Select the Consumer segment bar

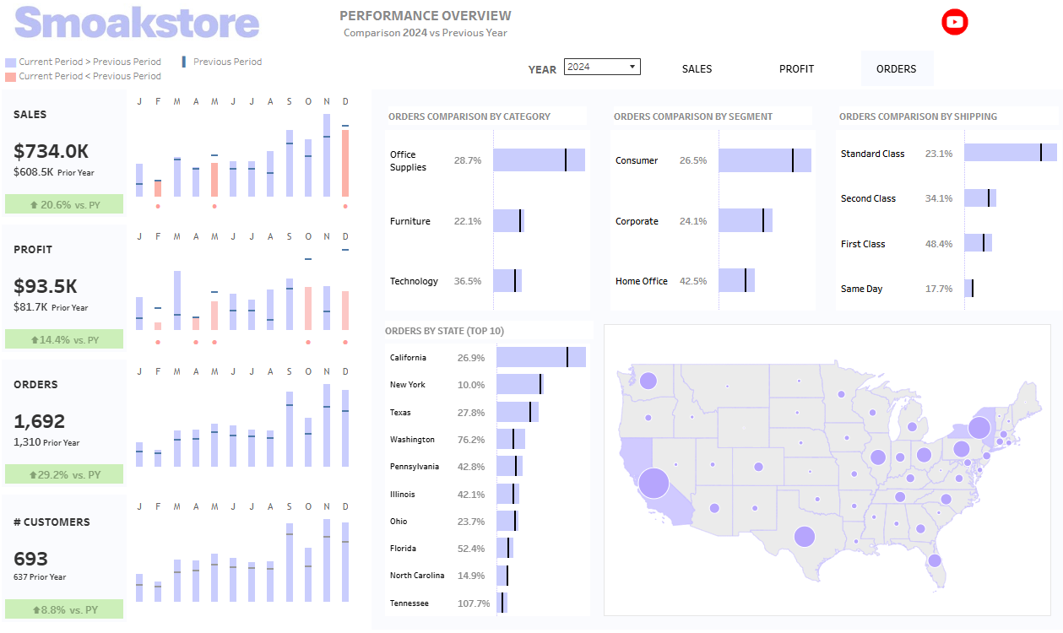765,160
